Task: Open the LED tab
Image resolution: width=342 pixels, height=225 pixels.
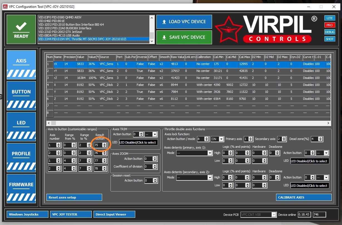Action: [x=21, y=126]
